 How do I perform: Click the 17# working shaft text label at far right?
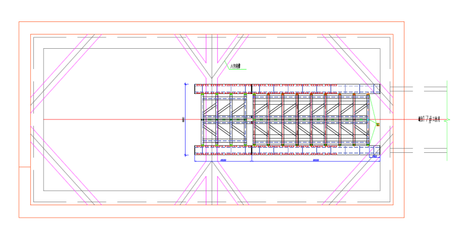[429, 120]
